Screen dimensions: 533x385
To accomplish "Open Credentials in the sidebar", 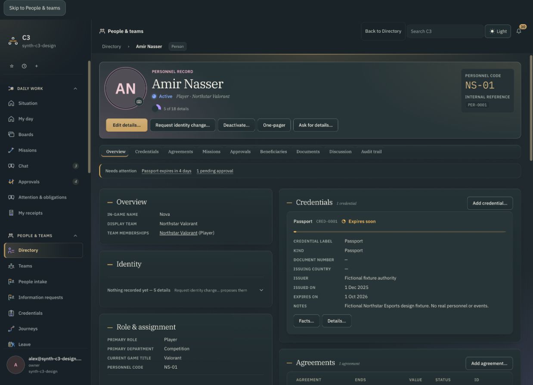I will tap(43, 313).
